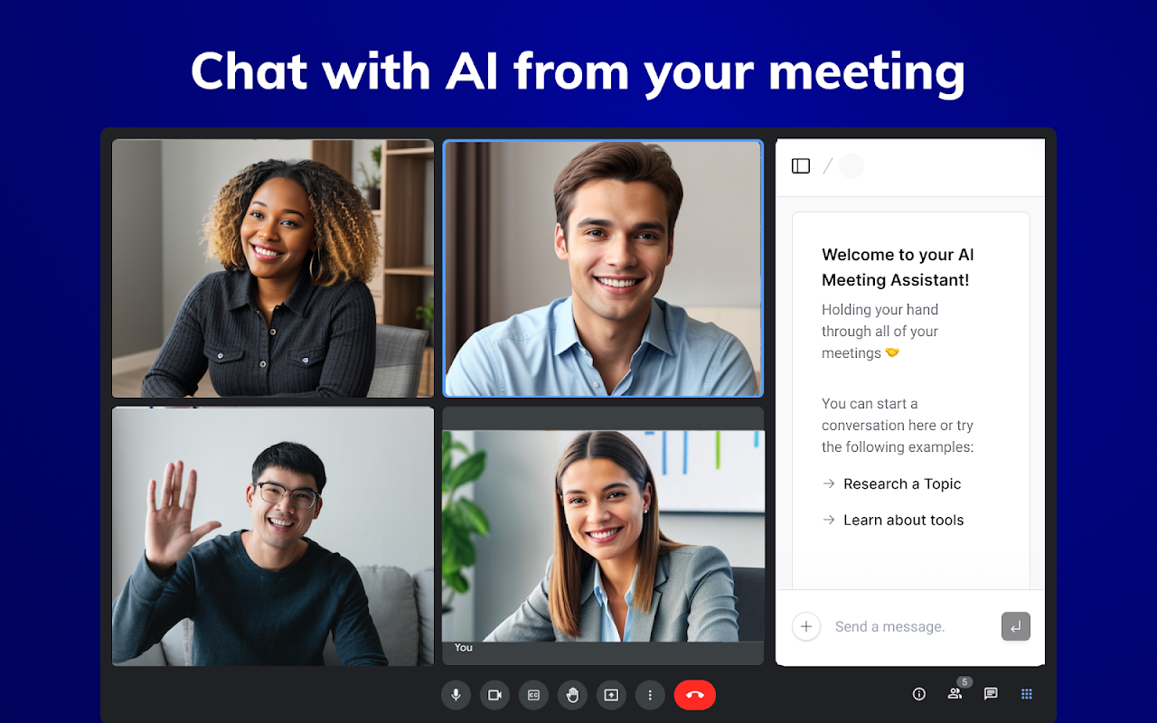Click the plus attachment button

tap(806, 626)
